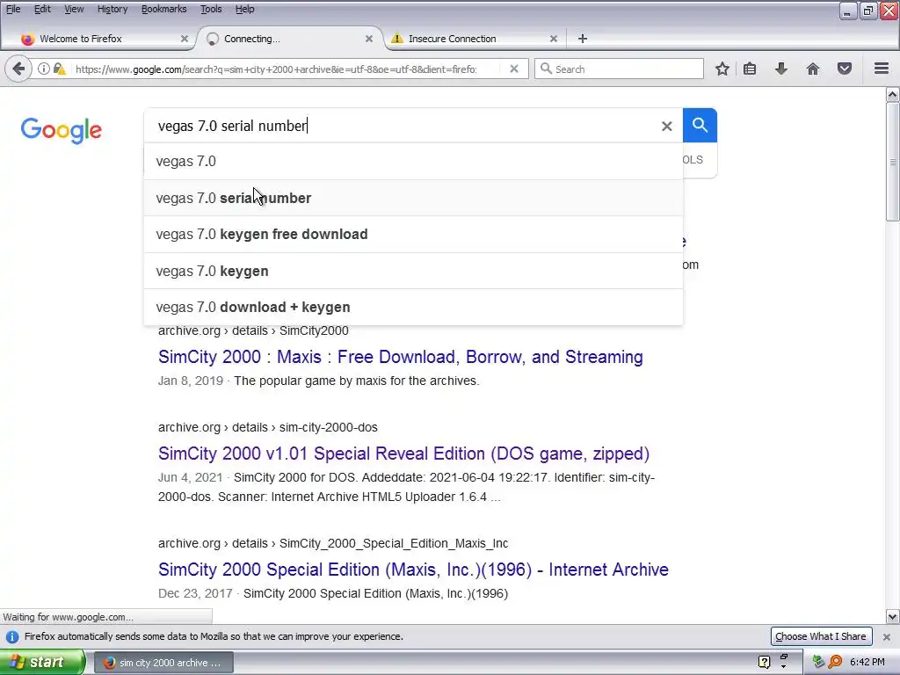Screen dimensions: 900x675
Task: Choose suggestion "vegas 7.0 keygen"
Action: click(413, 271)
